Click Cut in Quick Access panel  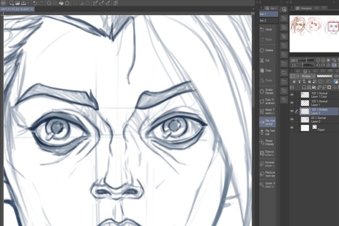coord(267,60)
